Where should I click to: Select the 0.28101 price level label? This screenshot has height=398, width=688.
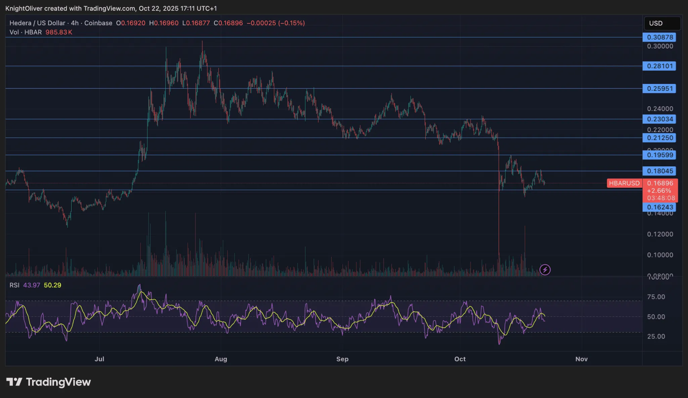659,66
